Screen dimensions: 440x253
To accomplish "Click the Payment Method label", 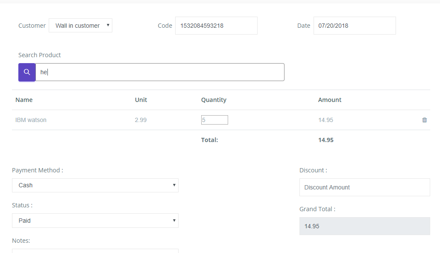I will click(37, 170).
